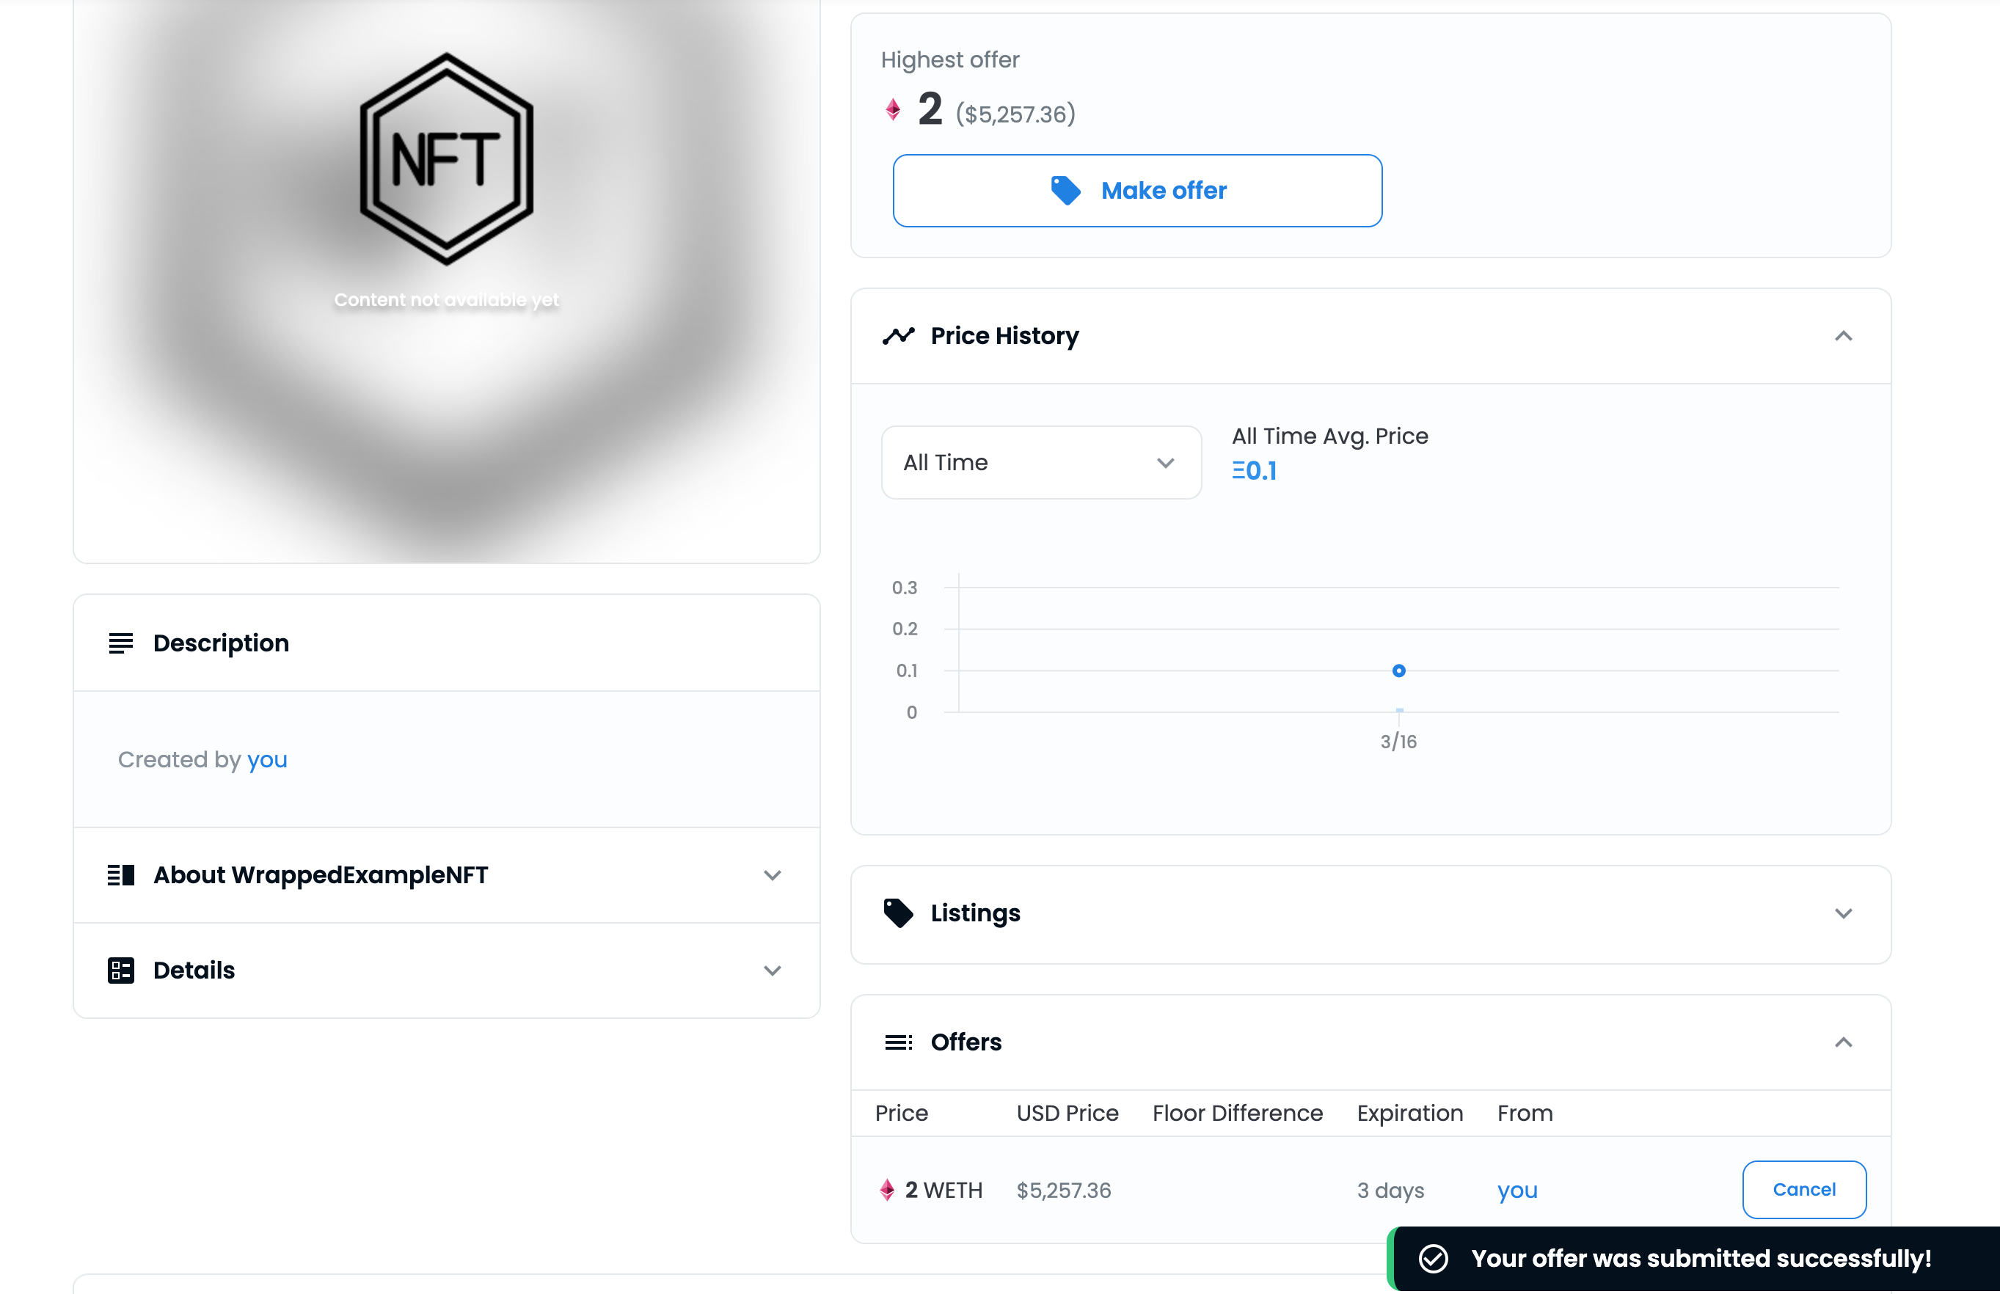Viewport: 2000px width, 1294px height.
Task: Expand the About WrappedExampleNFT section
Action: pos(771,876)
